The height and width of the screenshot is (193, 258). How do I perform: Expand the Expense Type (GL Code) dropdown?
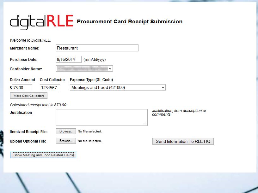point(118,88)
